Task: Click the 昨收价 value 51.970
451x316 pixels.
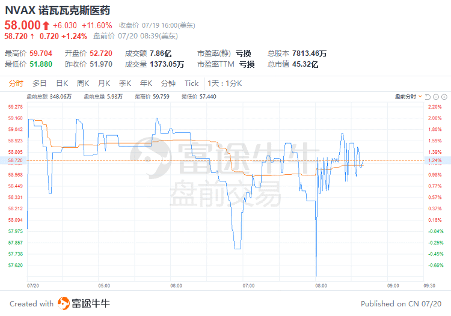Action: [x=101, y=64]
